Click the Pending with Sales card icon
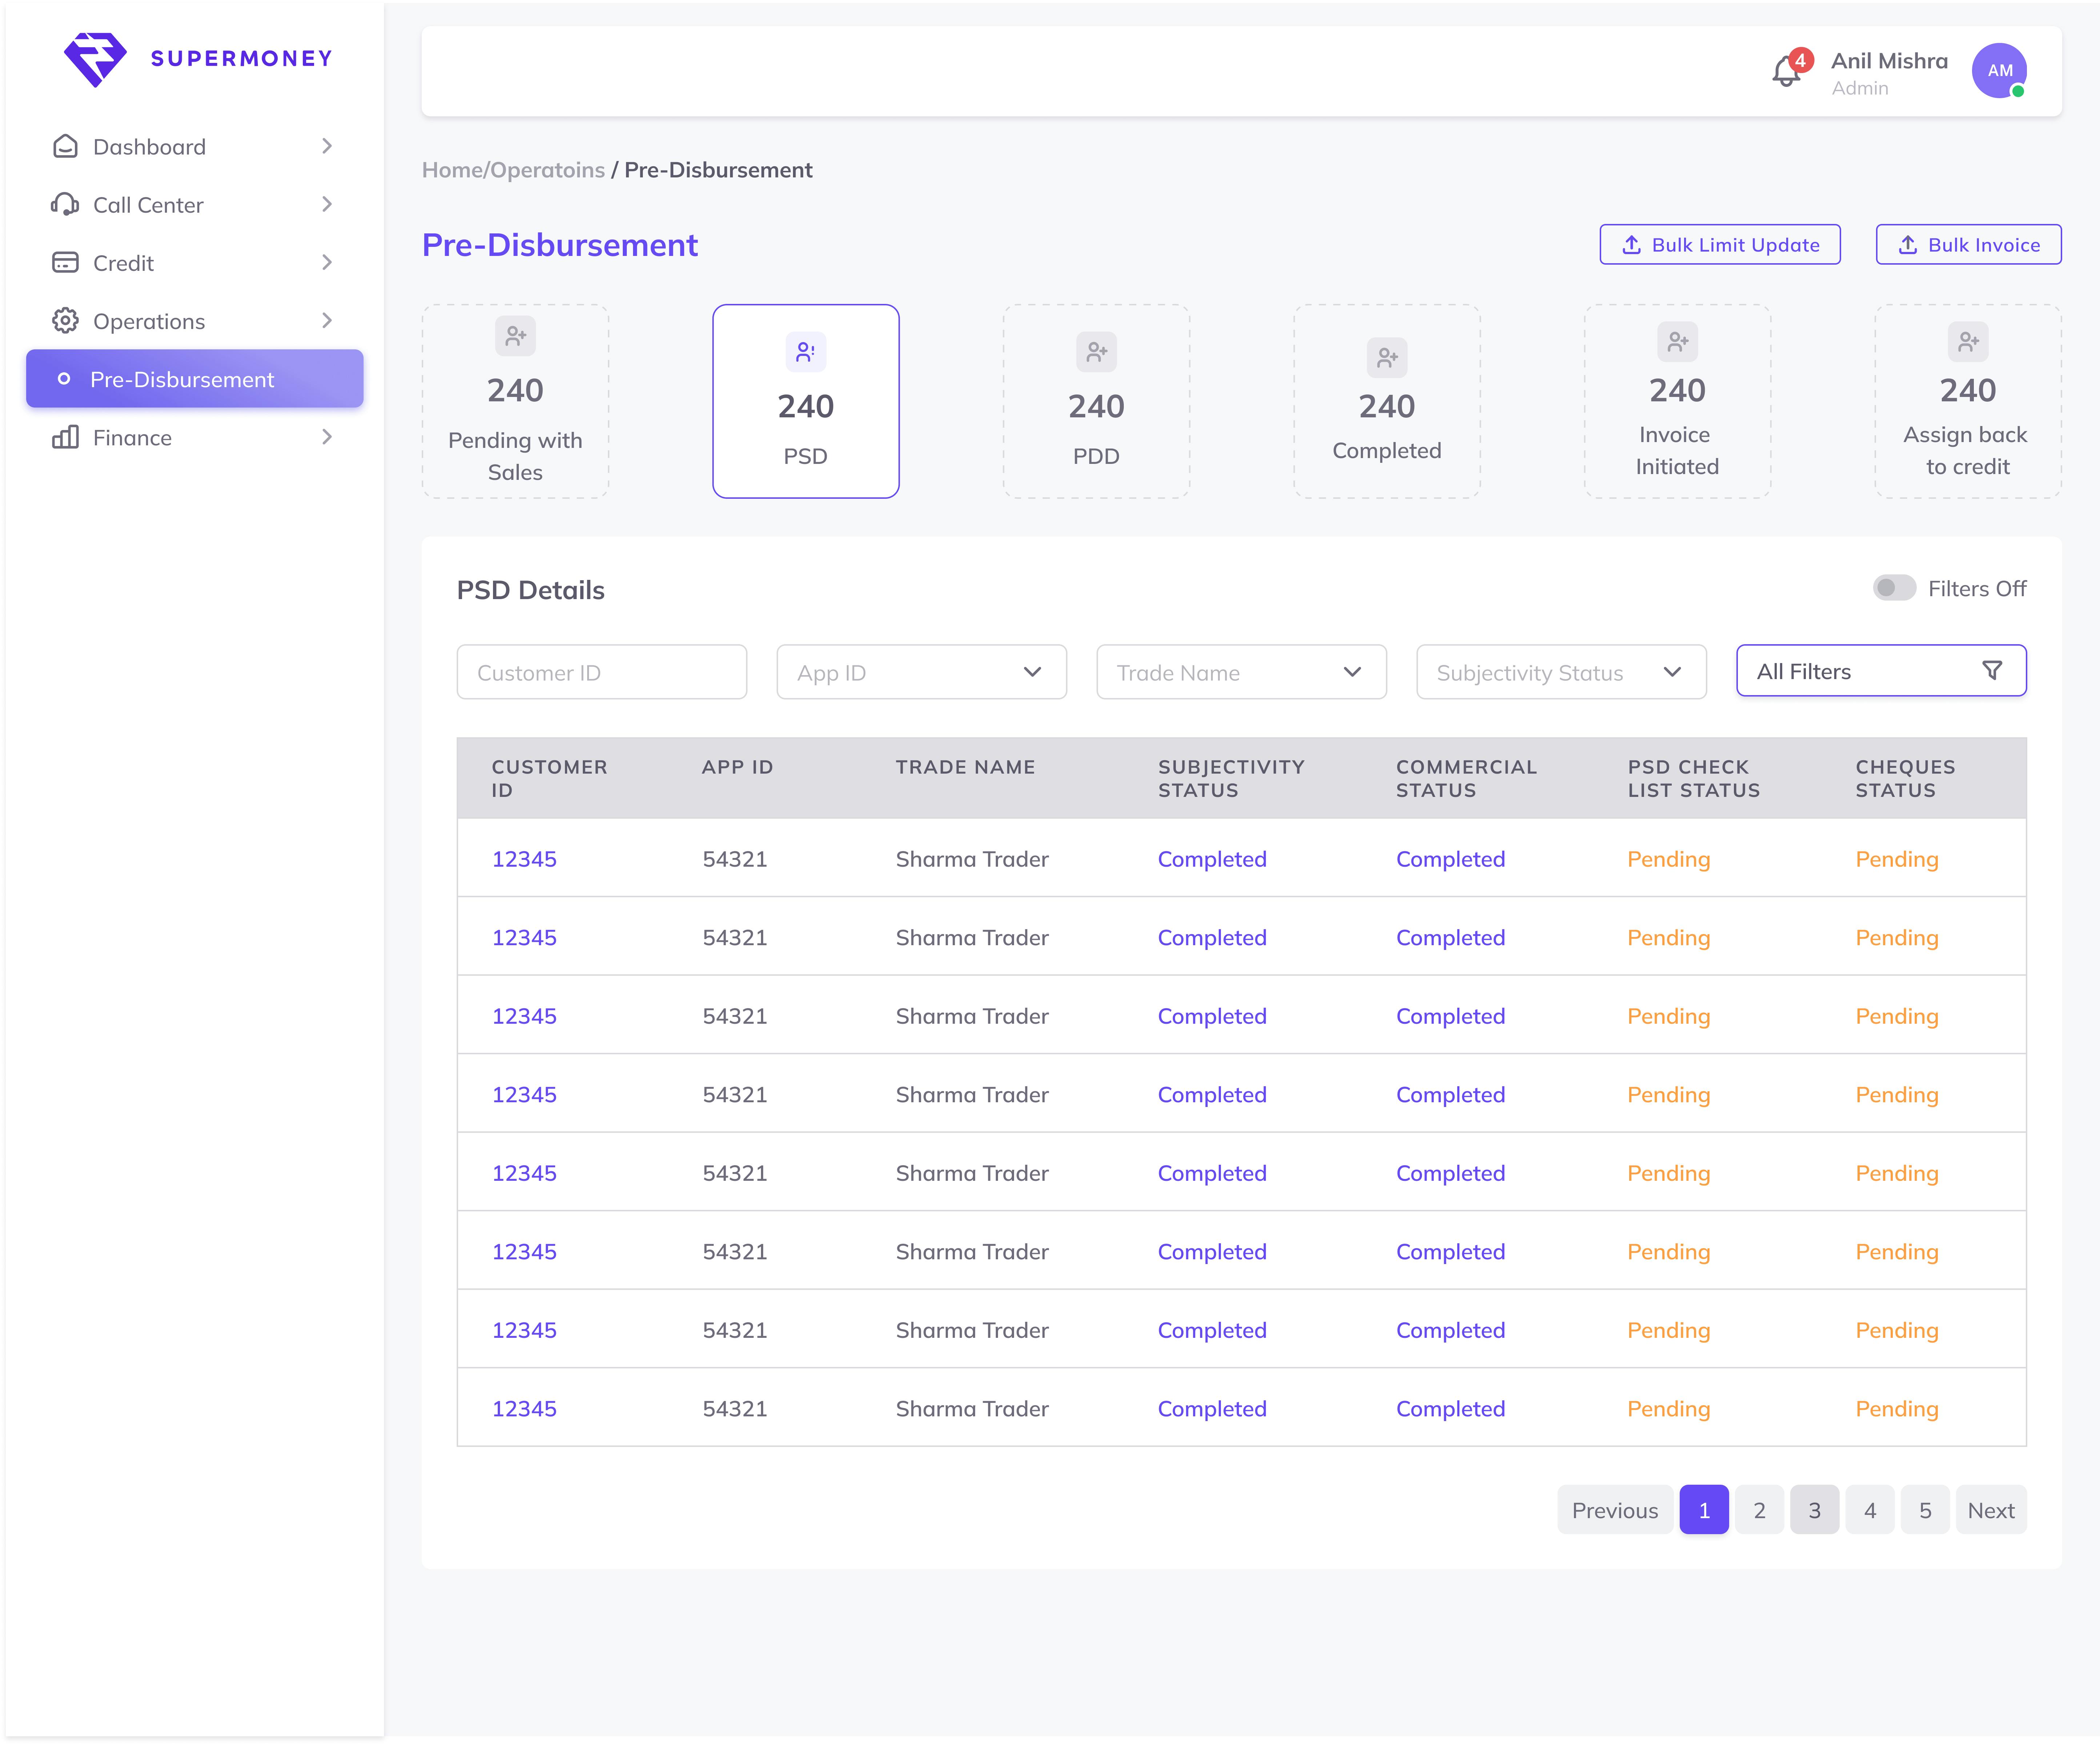This screenshot has height=1745, width=2100. click(515, 336)
